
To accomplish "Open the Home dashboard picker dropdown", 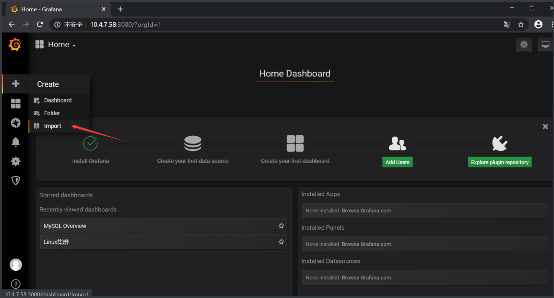I will (x=55, y=45).
